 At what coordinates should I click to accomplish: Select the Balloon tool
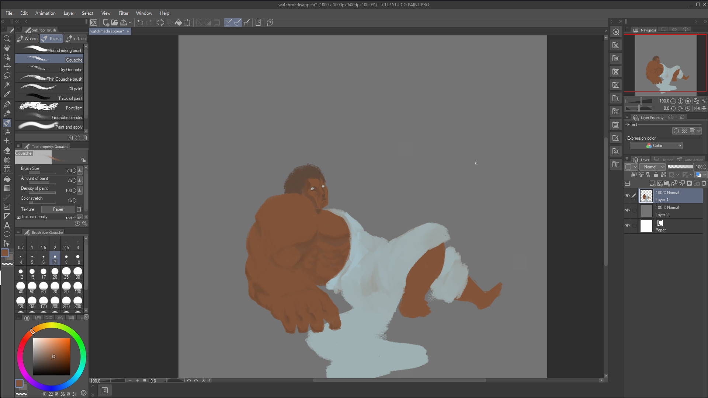coord(7,234)
